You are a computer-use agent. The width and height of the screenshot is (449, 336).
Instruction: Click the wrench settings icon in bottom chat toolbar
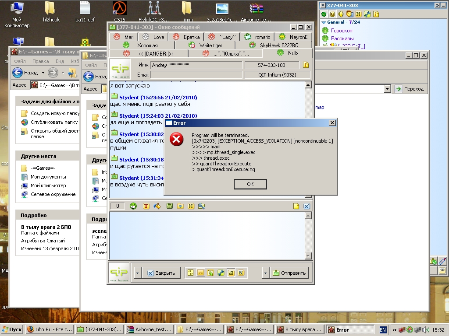[221, 273]
